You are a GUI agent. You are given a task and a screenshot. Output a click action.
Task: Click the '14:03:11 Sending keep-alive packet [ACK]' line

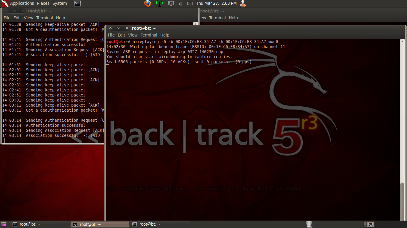tap(51, 105)
